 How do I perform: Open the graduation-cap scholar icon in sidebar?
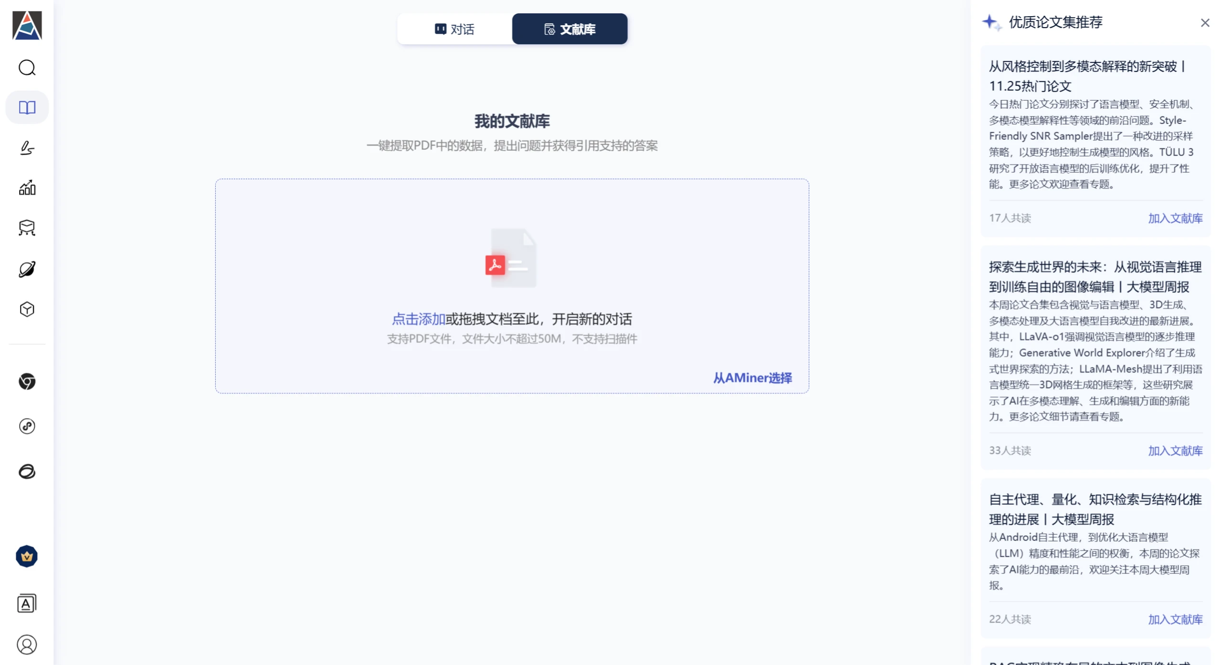(x=27, y=228)
